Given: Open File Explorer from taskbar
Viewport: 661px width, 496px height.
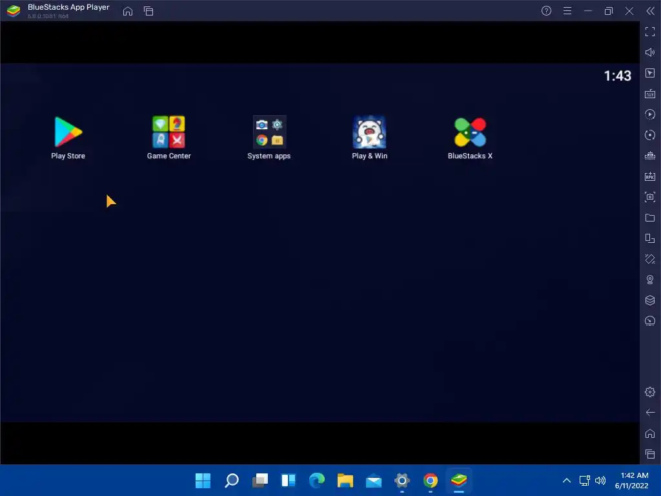Looking at the screenshot, I should point(345,480).
